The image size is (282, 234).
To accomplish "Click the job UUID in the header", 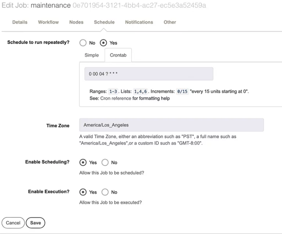I will point(140,5).
